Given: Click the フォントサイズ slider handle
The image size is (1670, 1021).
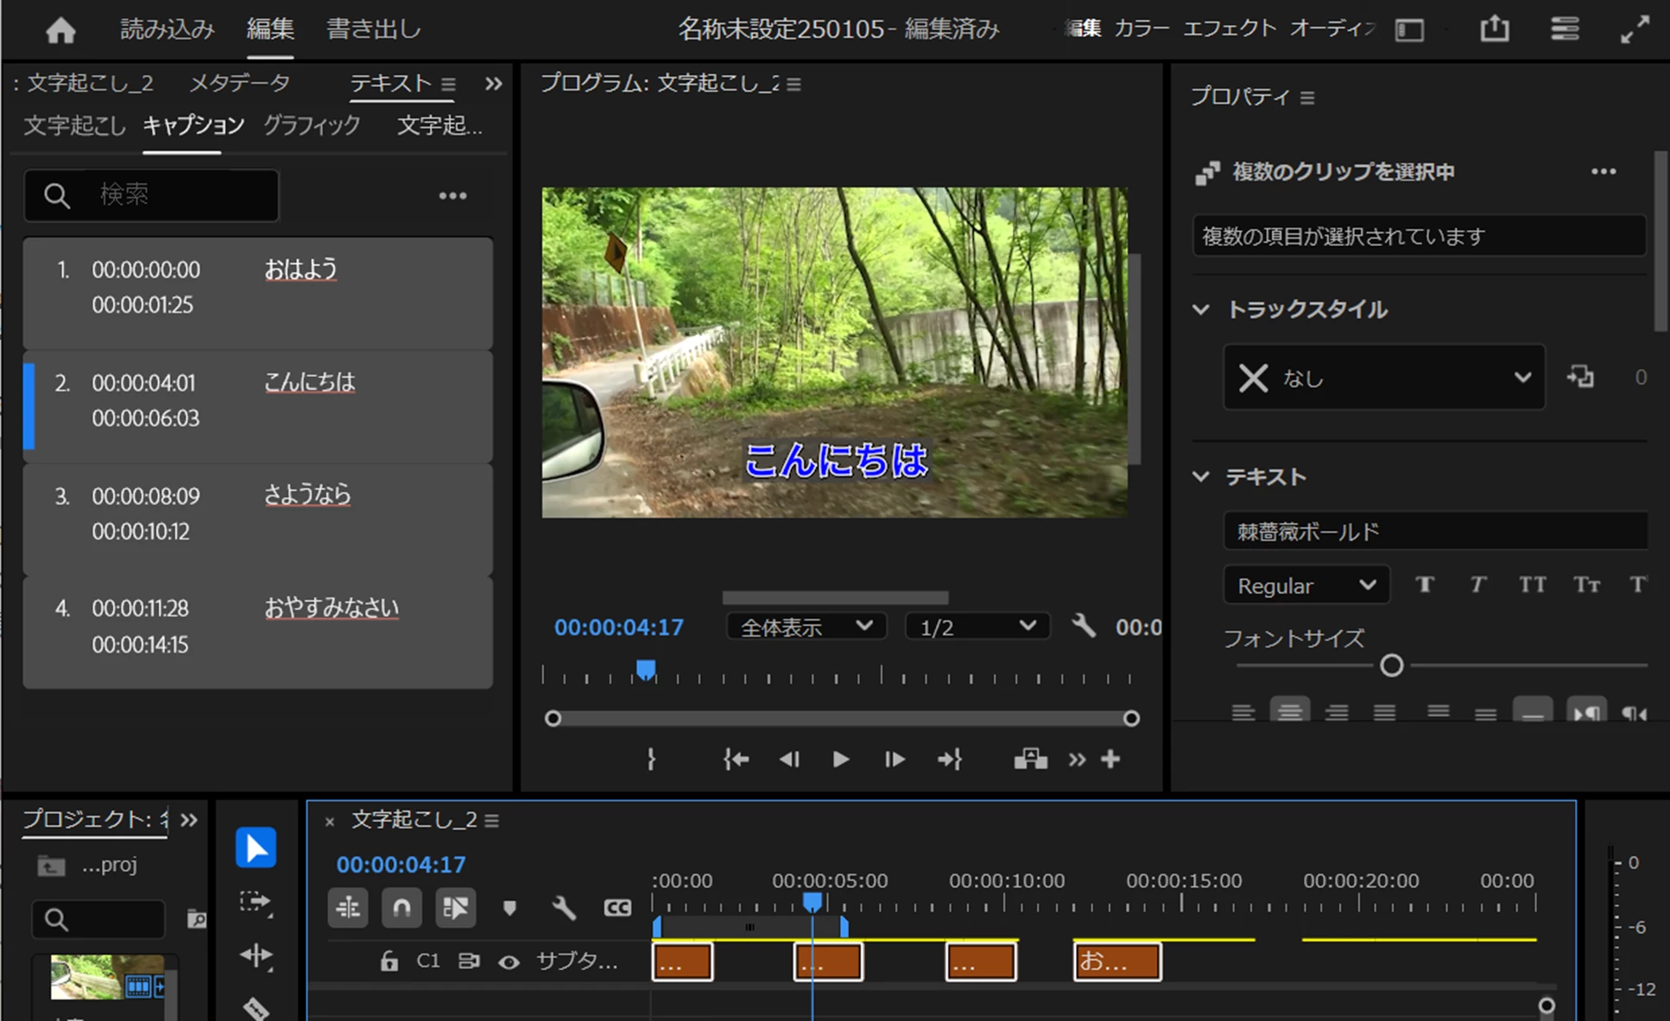Looking at the screenshot, I should (1391, 665).
